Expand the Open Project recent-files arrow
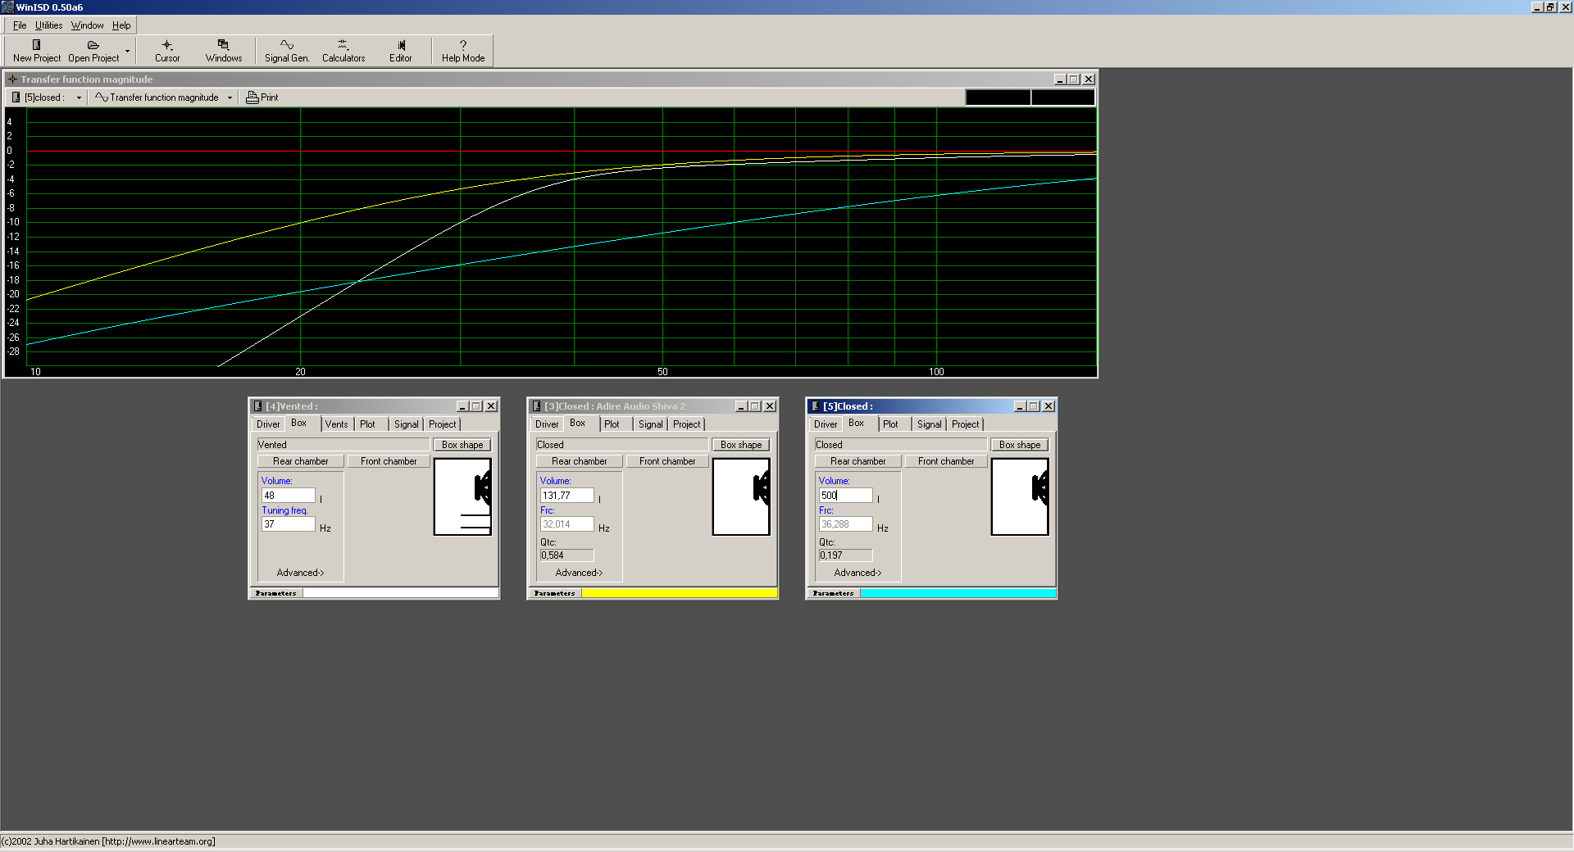The height and width of the screenshot is (852, 1574). (127, 51)
